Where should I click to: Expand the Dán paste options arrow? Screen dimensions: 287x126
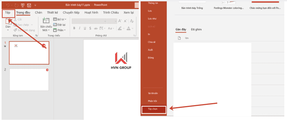[x=8, y=30]
